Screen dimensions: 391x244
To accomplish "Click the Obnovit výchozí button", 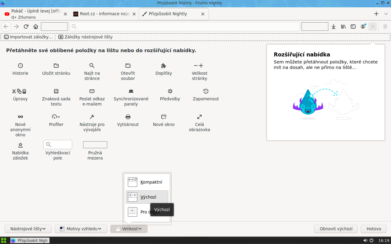I will coord(336,229).
